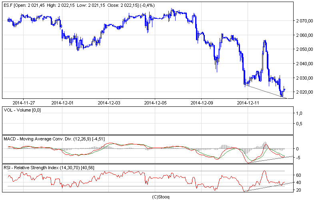
Task: Click the 2 040,00 price axis label
Action: point(305,64)
